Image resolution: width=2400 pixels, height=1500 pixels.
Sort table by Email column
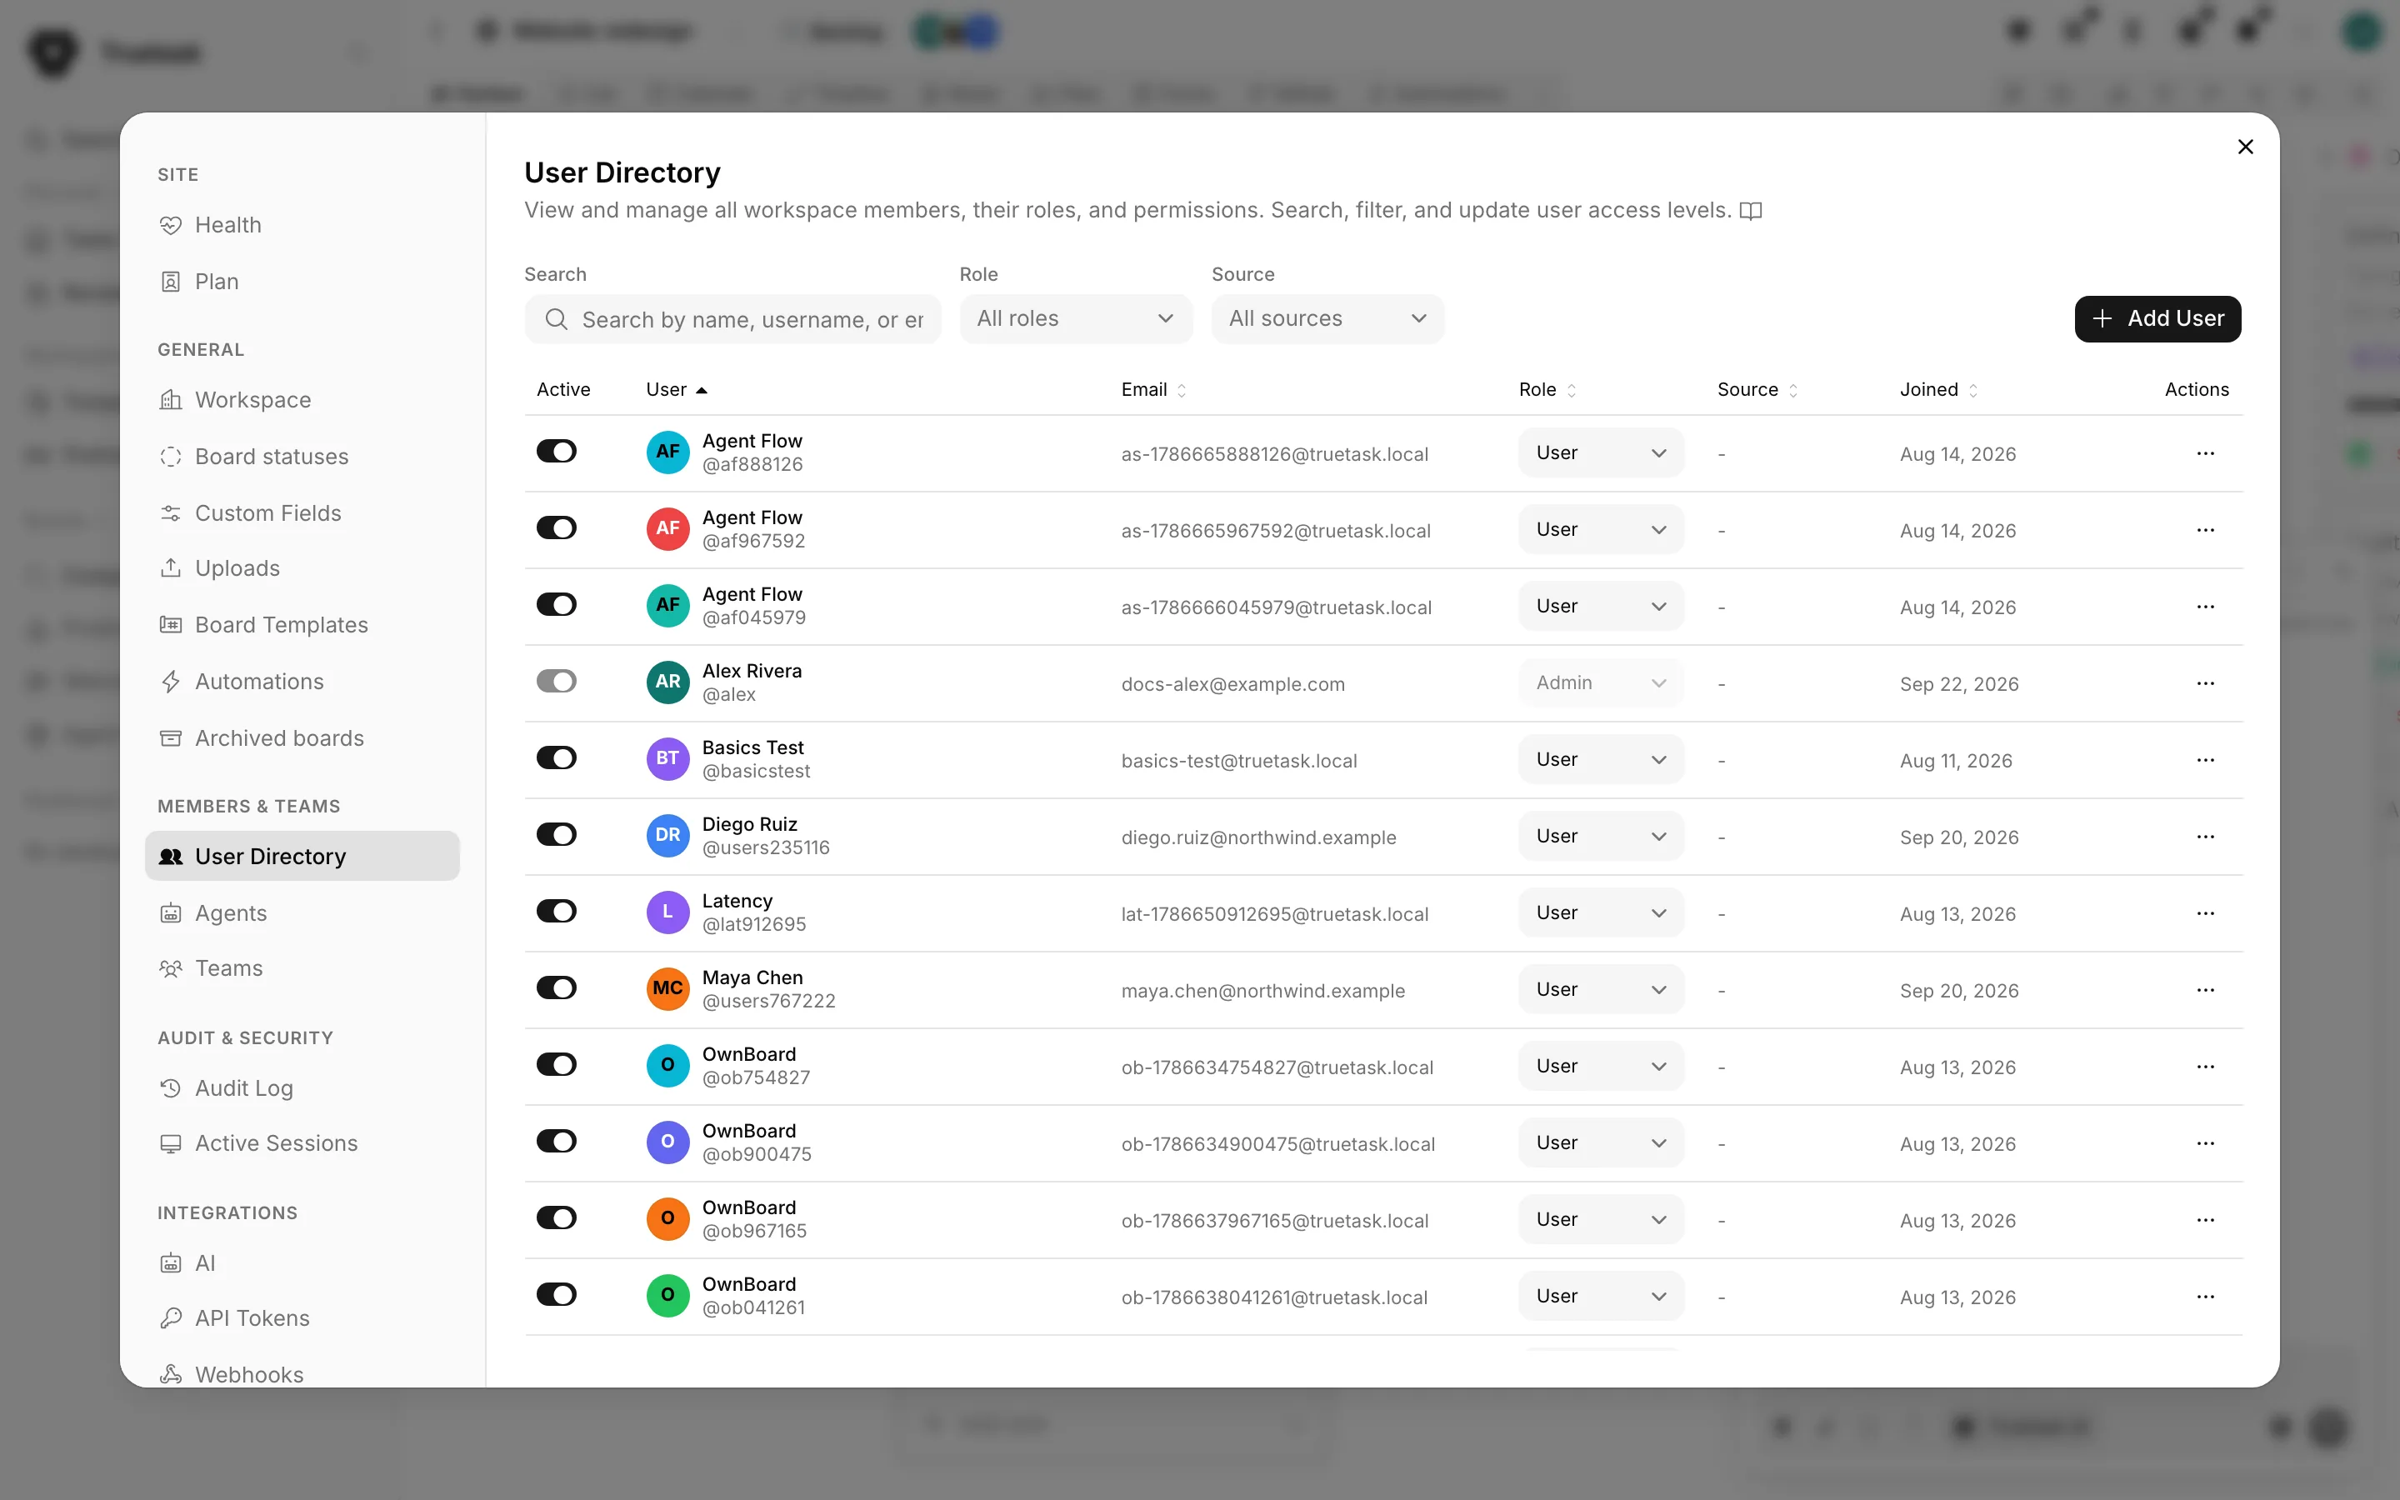(1153, 390)
